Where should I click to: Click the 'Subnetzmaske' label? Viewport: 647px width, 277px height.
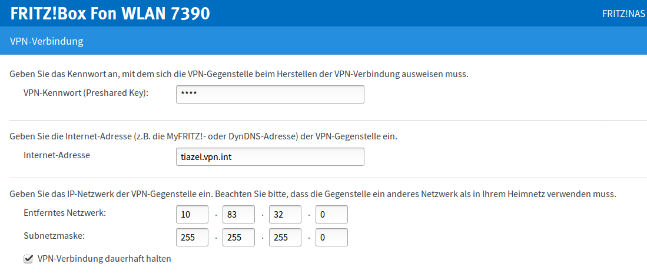(x=54, y=236)
